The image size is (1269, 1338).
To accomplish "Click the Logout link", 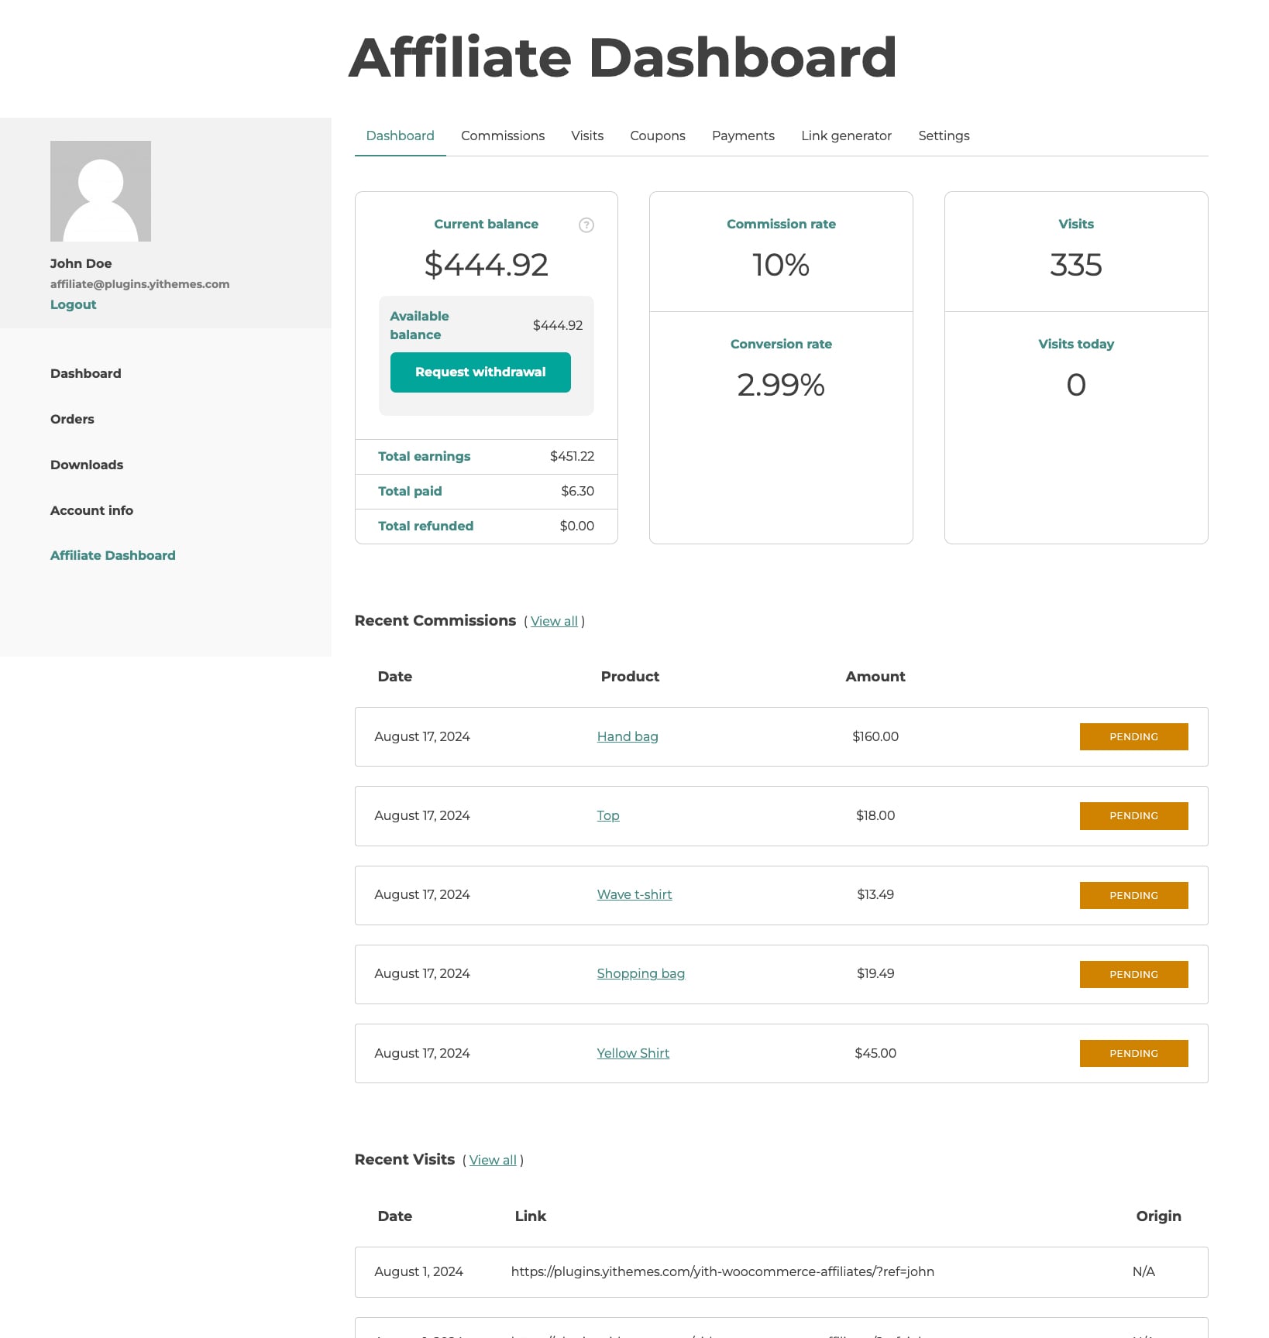I will click(73, 304).
